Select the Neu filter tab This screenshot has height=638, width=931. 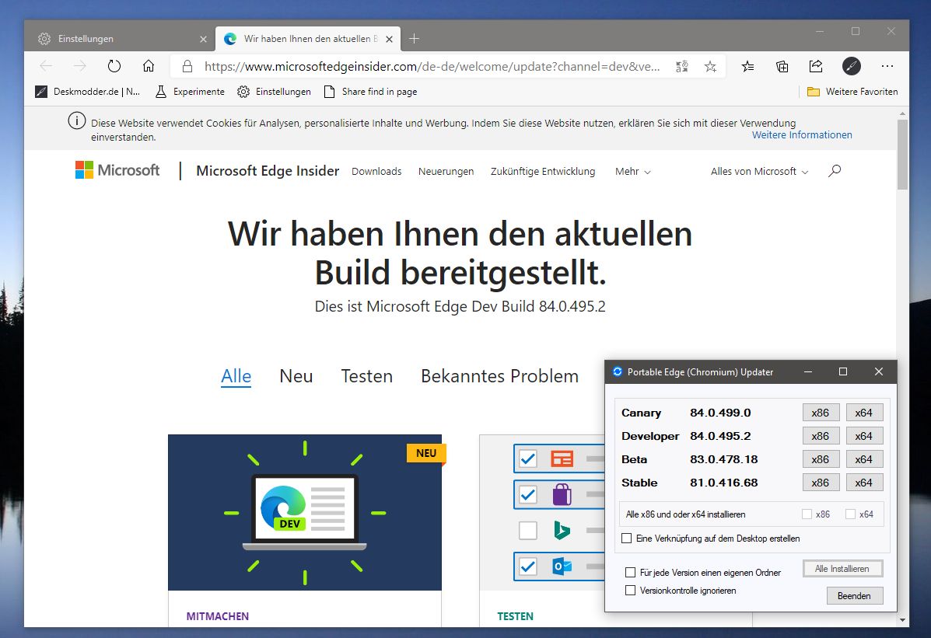[x=296, y=376]
